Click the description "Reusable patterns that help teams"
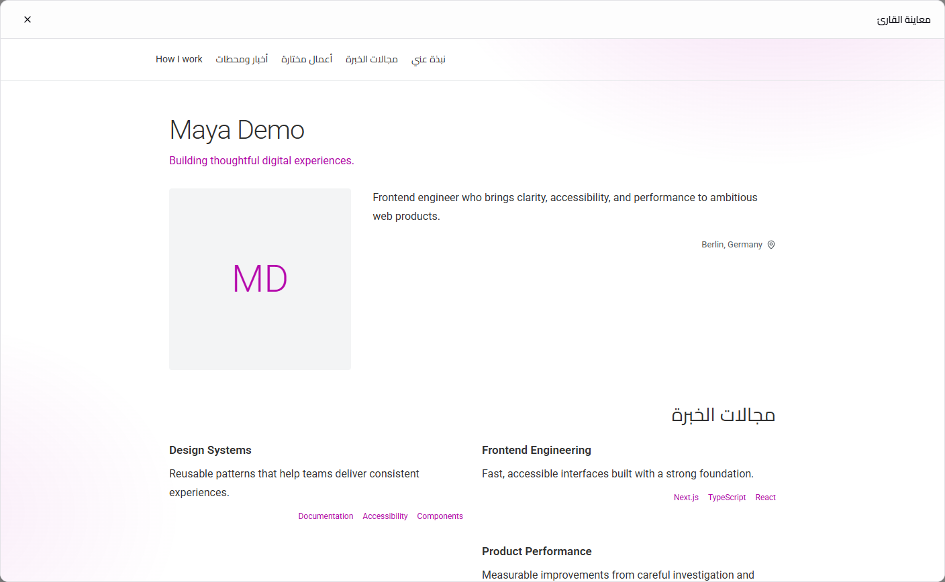Image resolution: width=945 pixels, height=582 pixels. coord(294,483)
